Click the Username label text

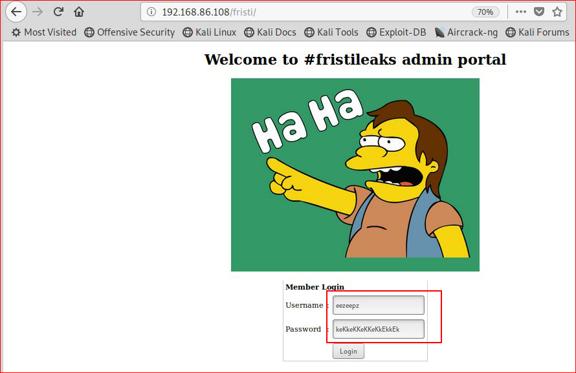point(304,305)
